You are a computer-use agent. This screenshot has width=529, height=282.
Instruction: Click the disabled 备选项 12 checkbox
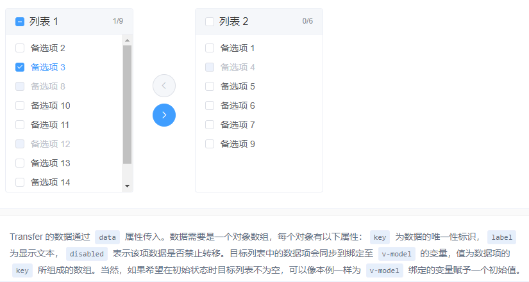(x=20, y=144)
